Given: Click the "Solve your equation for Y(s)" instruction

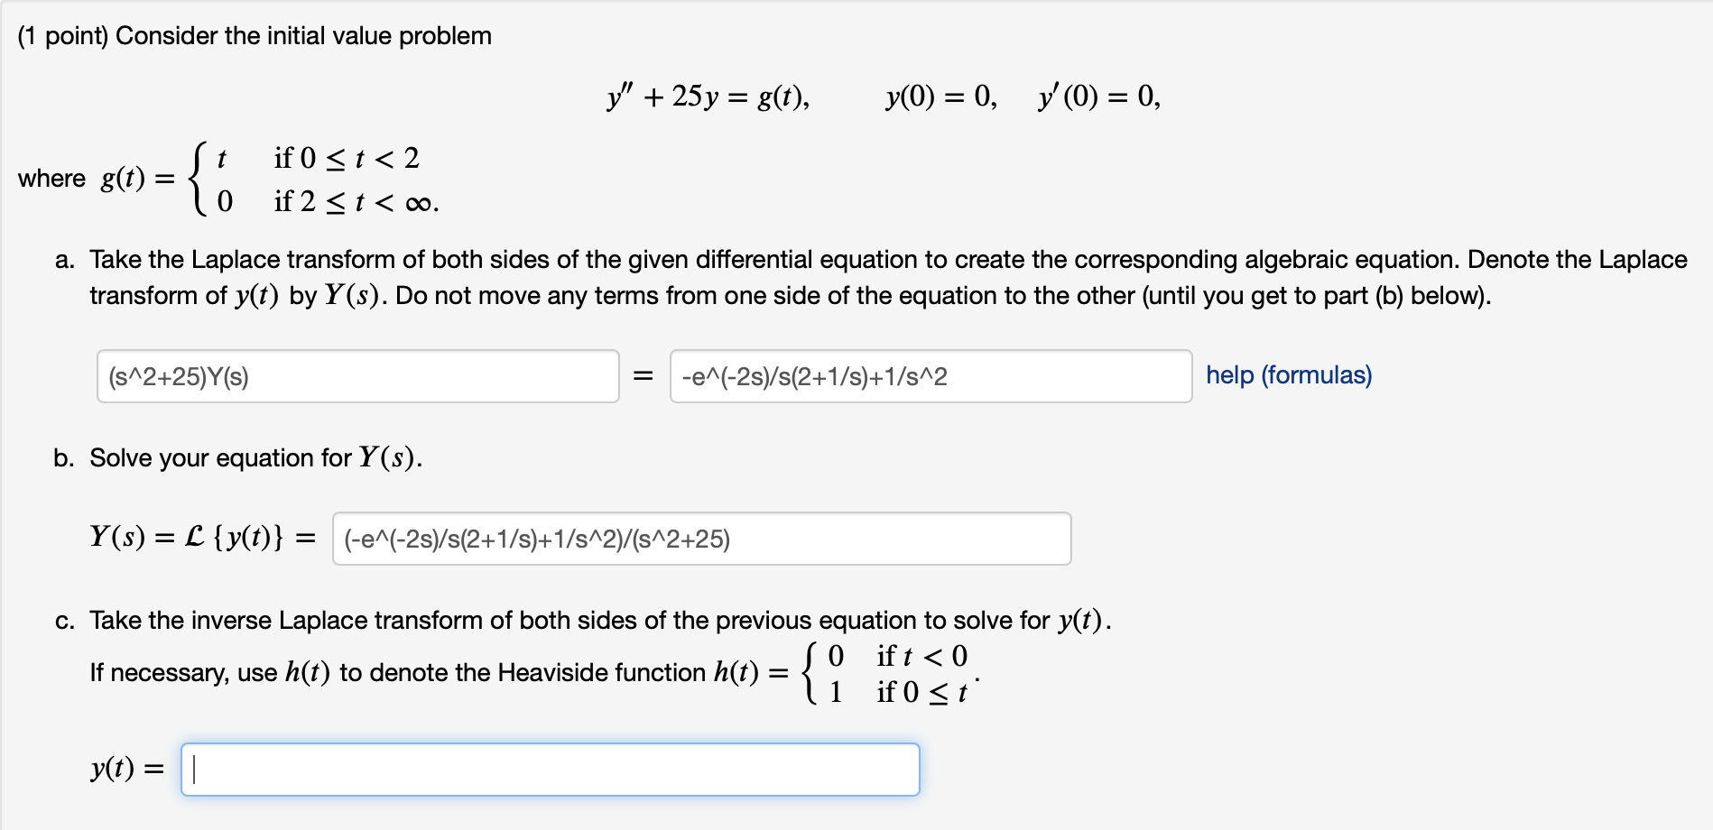Looking at the screenshot, I should point(255,458).
